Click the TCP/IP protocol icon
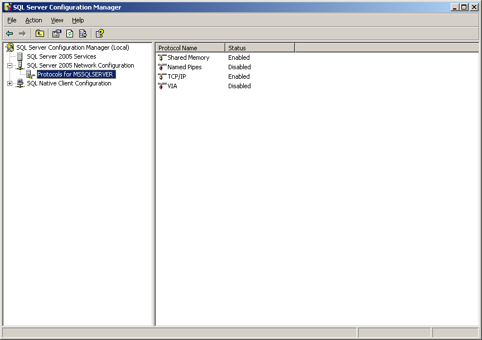This screenshot has width=482, height=340. tap(162, 76)
